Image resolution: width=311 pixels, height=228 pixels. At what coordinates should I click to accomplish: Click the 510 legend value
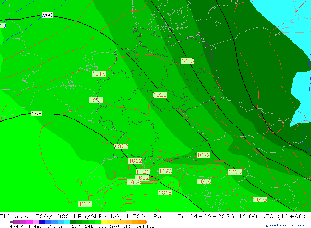click(51, 226)
